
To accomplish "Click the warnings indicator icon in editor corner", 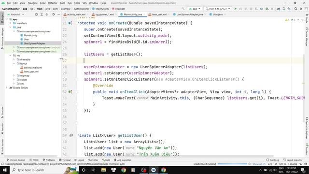I will tap(287, 20).
